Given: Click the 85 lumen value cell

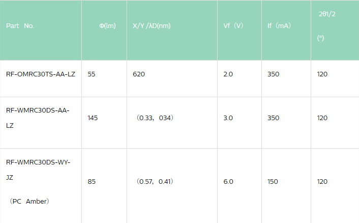Looking at the screenshot, I should pyautogui.click(x=92, y=181).
